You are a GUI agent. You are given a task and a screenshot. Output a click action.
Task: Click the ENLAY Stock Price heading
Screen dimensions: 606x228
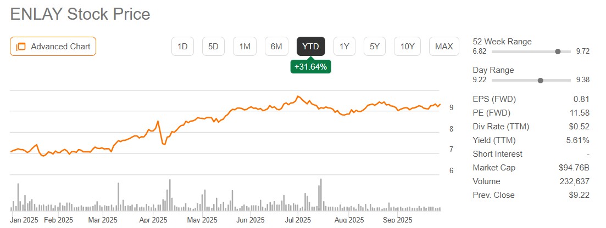pos(80,14)
